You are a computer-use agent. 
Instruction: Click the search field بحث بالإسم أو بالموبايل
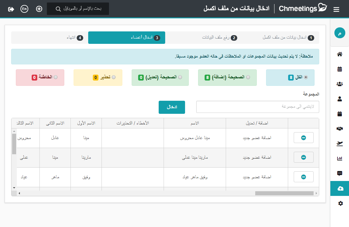(x=78, y=9)
